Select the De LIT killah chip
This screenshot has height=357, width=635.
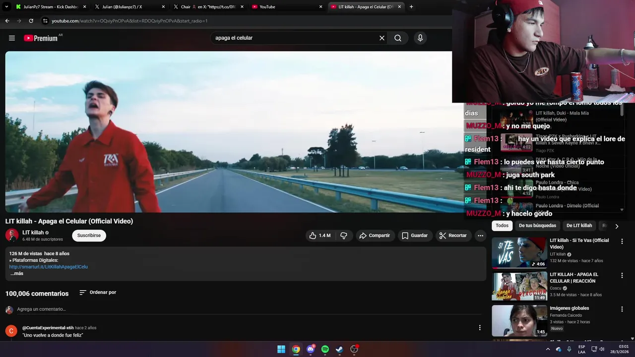[579, 226]
